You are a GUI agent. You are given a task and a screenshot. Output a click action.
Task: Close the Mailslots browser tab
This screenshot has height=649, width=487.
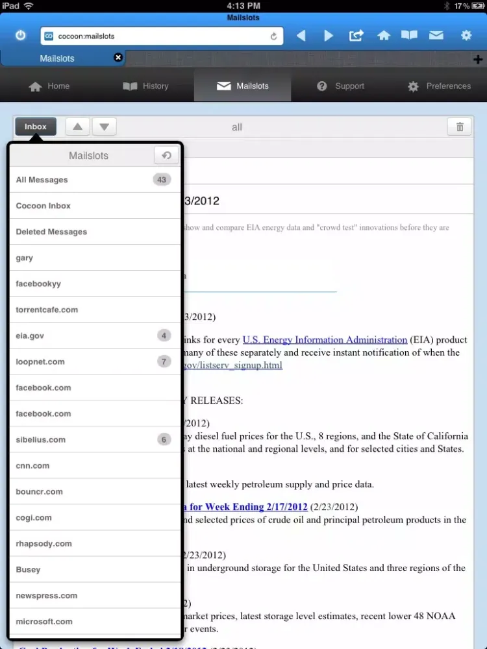[118, 58]
